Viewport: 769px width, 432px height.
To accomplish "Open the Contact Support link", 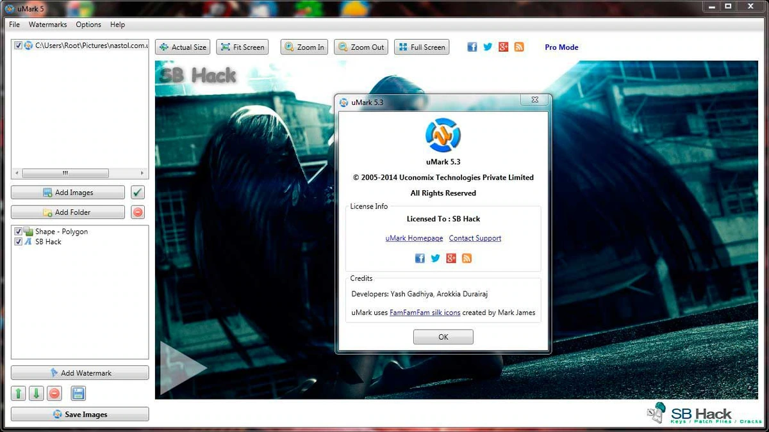I will click(x=475, y=238).
